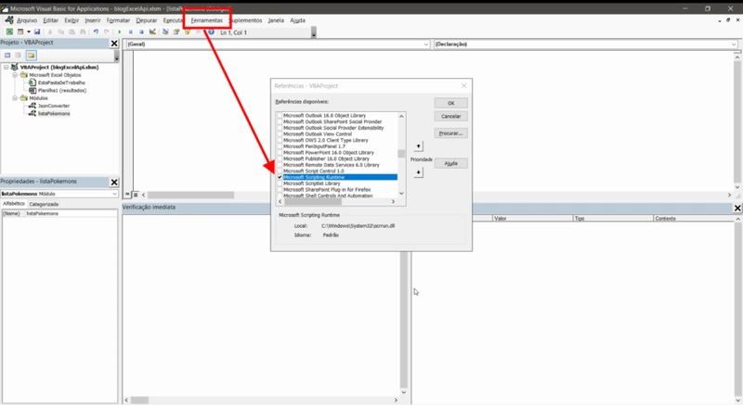Close the Propriedades - listaPokemons panel

pyautogui.click(x=114, y=182)
